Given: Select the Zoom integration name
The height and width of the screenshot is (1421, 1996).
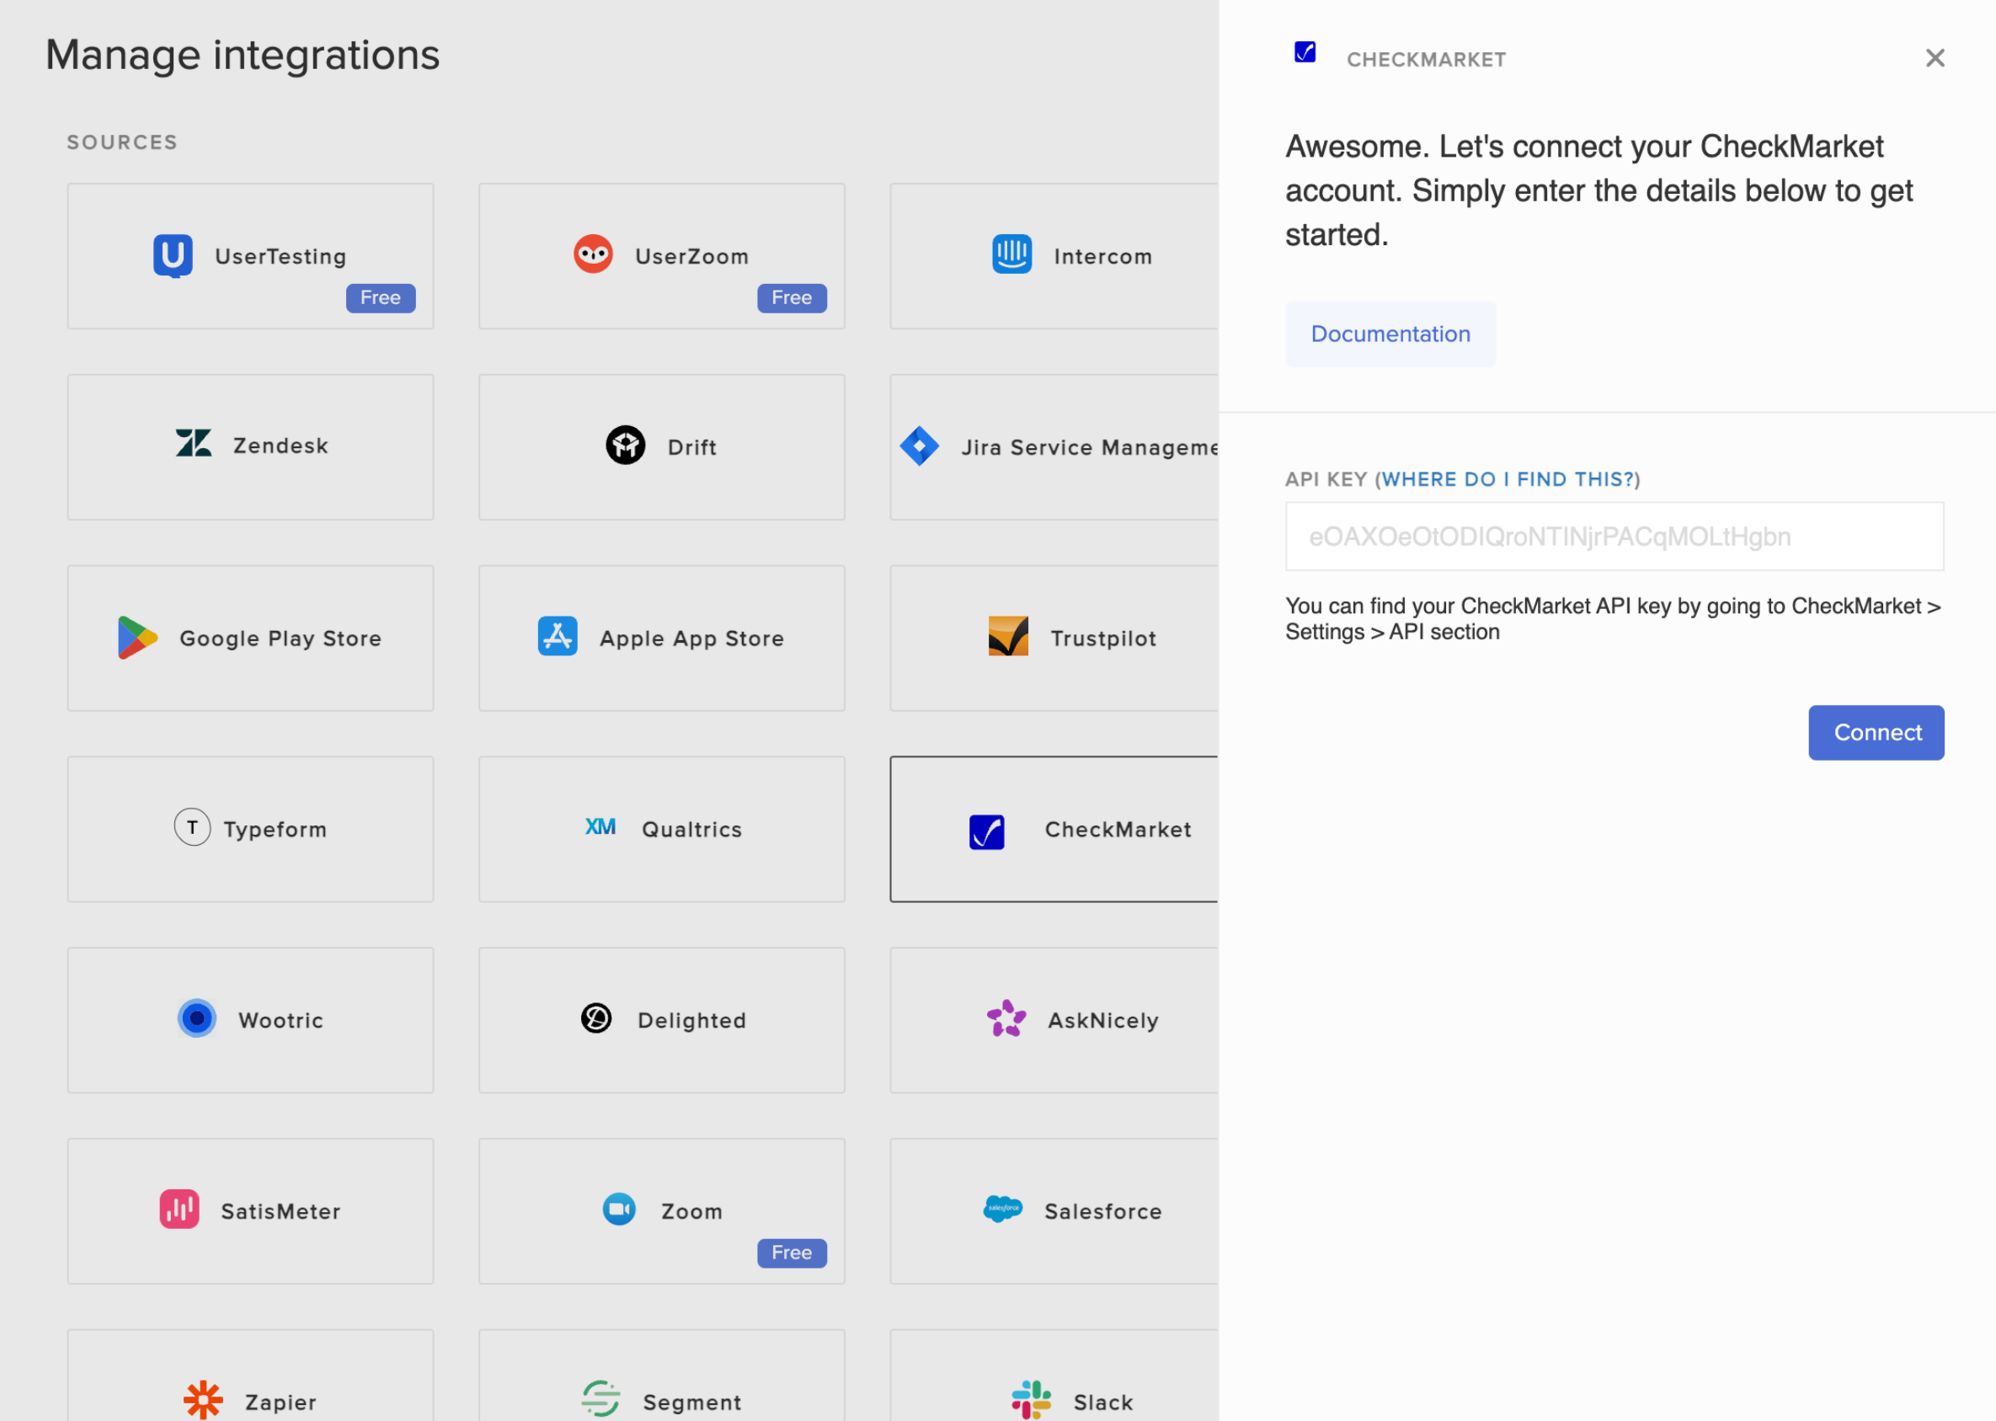Looking at the screenshot, I should click(692, 1212).
